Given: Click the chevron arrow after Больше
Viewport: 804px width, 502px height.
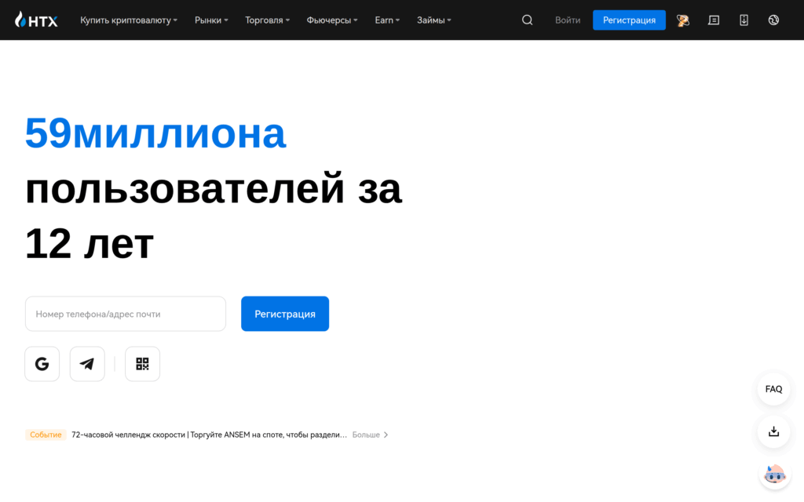Looking at the screenshot, I should (386, 435).
